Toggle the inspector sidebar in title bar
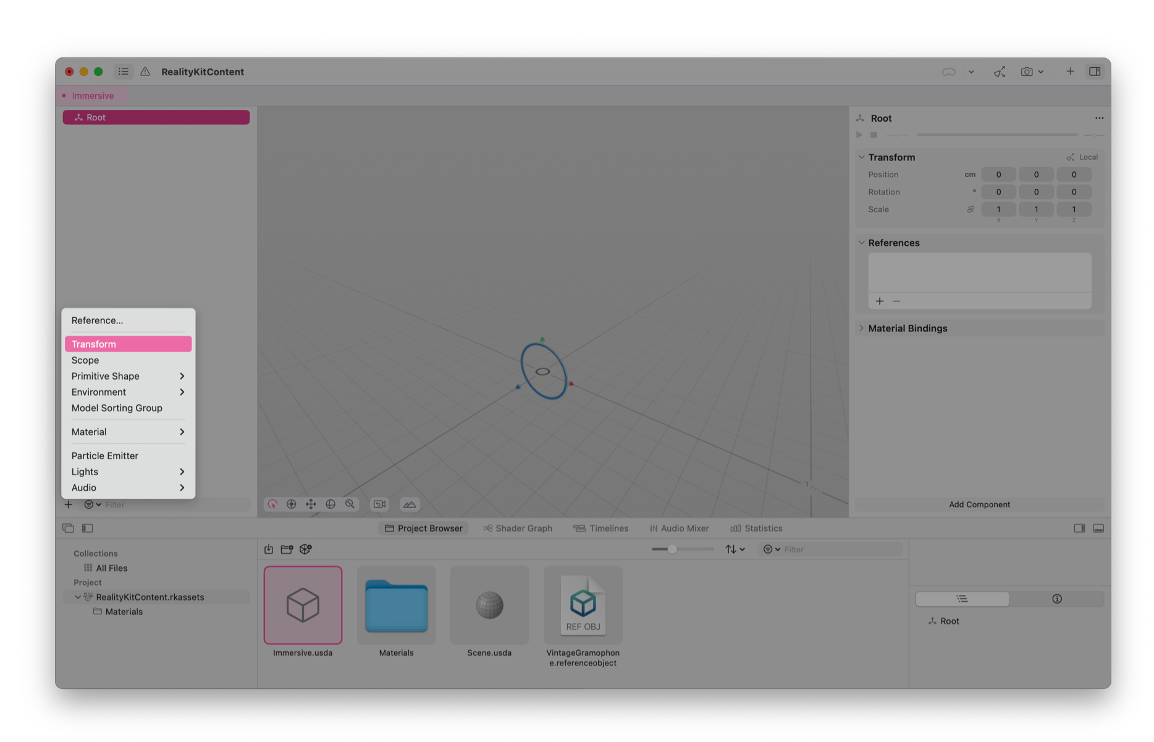 point(1095,72)
